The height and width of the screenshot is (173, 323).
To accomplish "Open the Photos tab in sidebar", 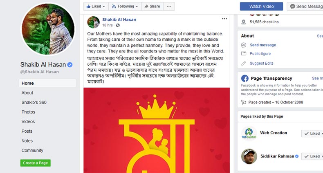I will click(28, 112).
